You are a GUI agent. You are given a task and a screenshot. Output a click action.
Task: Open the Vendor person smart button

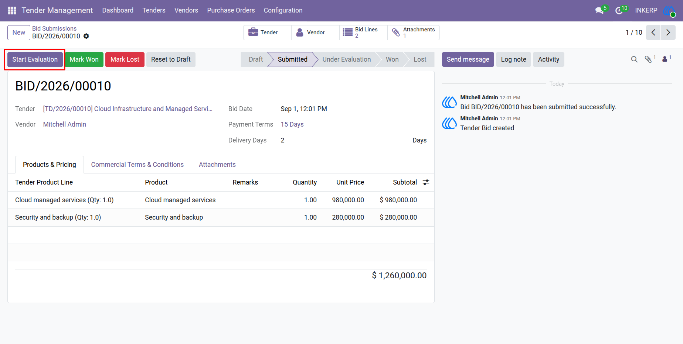pos(315,32)
